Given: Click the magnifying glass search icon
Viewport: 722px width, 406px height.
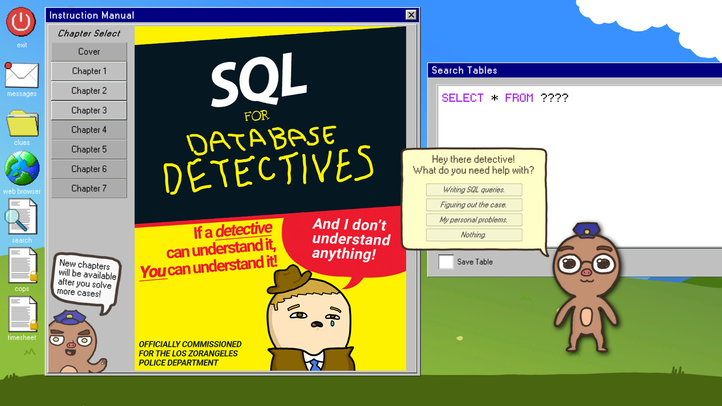Looking at the screenshot, I should (21, 218).
